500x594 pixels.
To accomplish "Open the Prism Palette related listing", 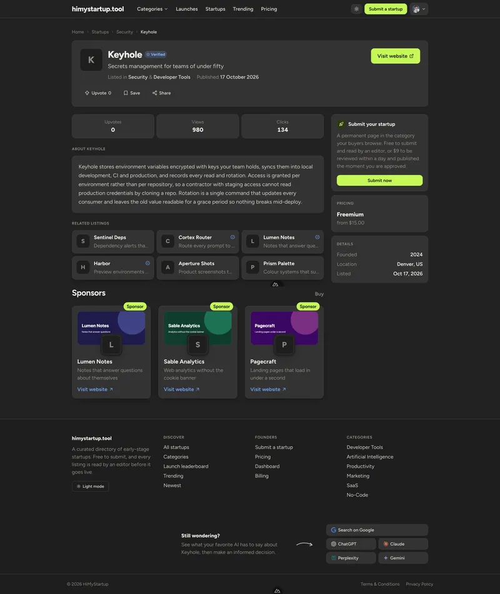I will tap(282, 268).
